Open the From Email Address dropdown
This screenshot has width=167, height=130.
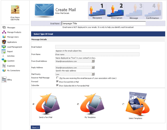[75, 61]
